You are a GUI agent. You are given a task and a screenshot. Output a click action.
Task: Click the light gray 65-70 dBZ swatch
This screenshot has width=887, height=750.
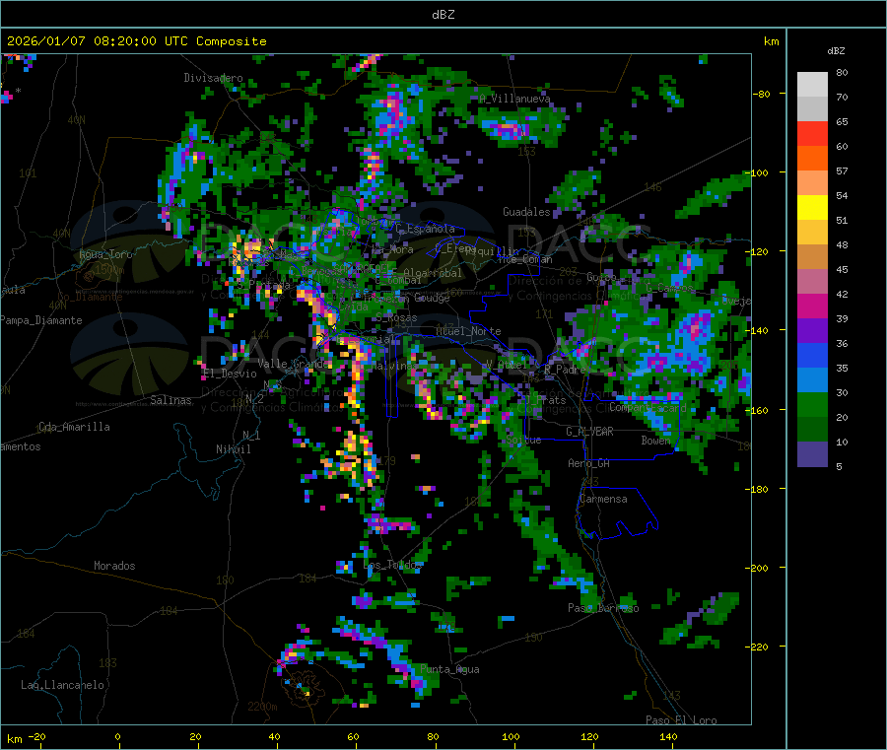(x=812, y=109)
